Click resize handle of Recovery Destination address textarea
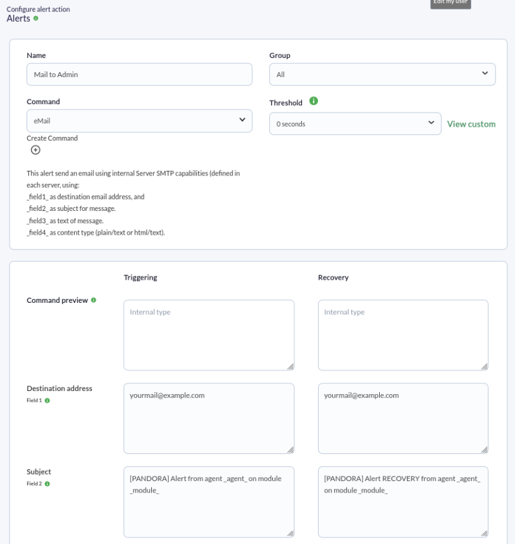 (485, 450)
